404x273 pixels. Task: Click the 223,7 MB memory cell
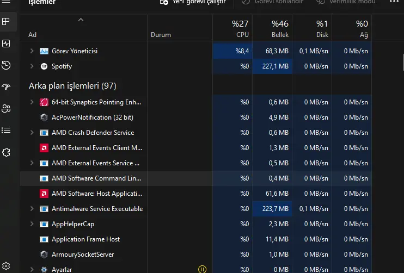point(272,209)
